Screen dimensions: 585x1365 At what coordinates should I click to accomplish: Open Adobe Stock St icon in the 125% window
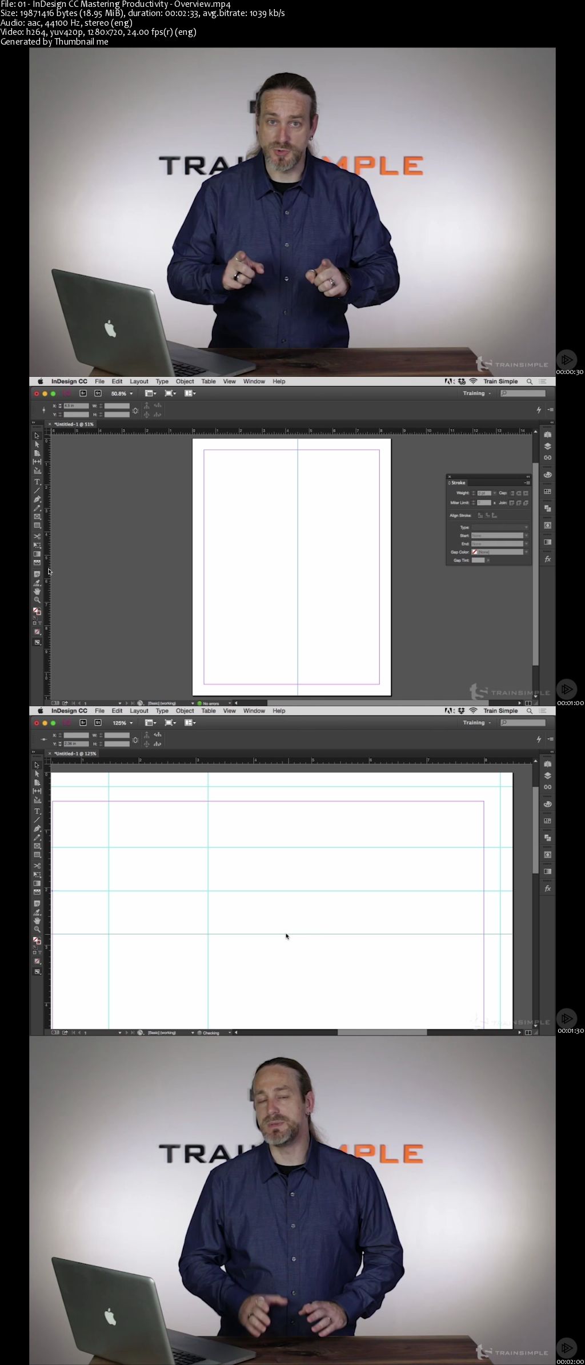[98, 723]
